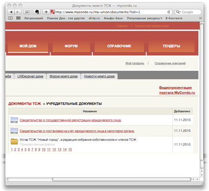Viewport: 209px width, 191px height.
Task: Click the Название column header
Action: 90,111
